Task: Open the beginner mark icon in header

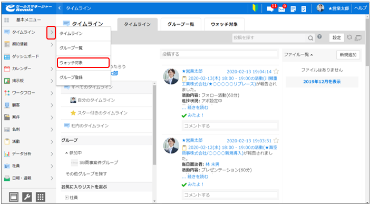Action: [255, 8]
